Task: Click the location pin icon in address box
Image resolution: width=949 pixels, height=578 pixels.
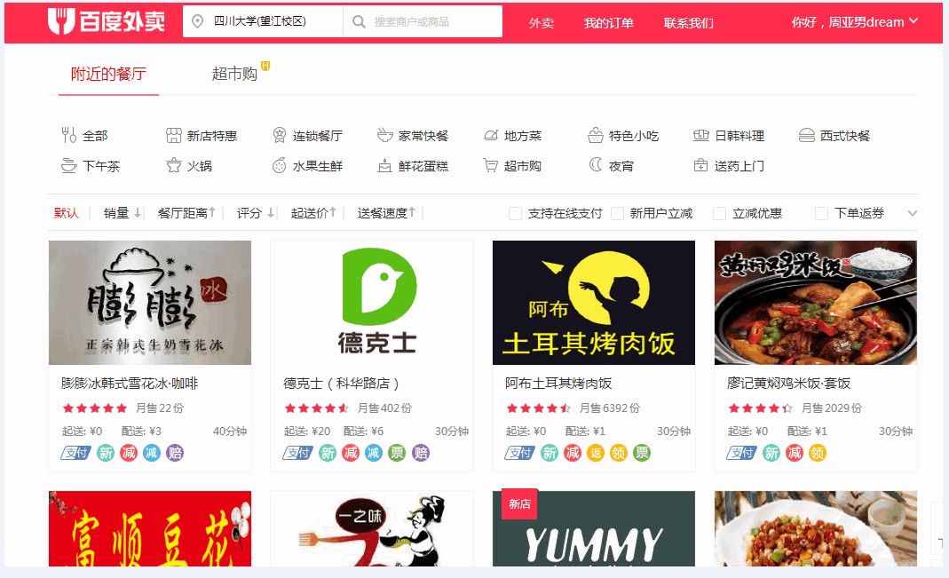Action: tap(197, 22)
